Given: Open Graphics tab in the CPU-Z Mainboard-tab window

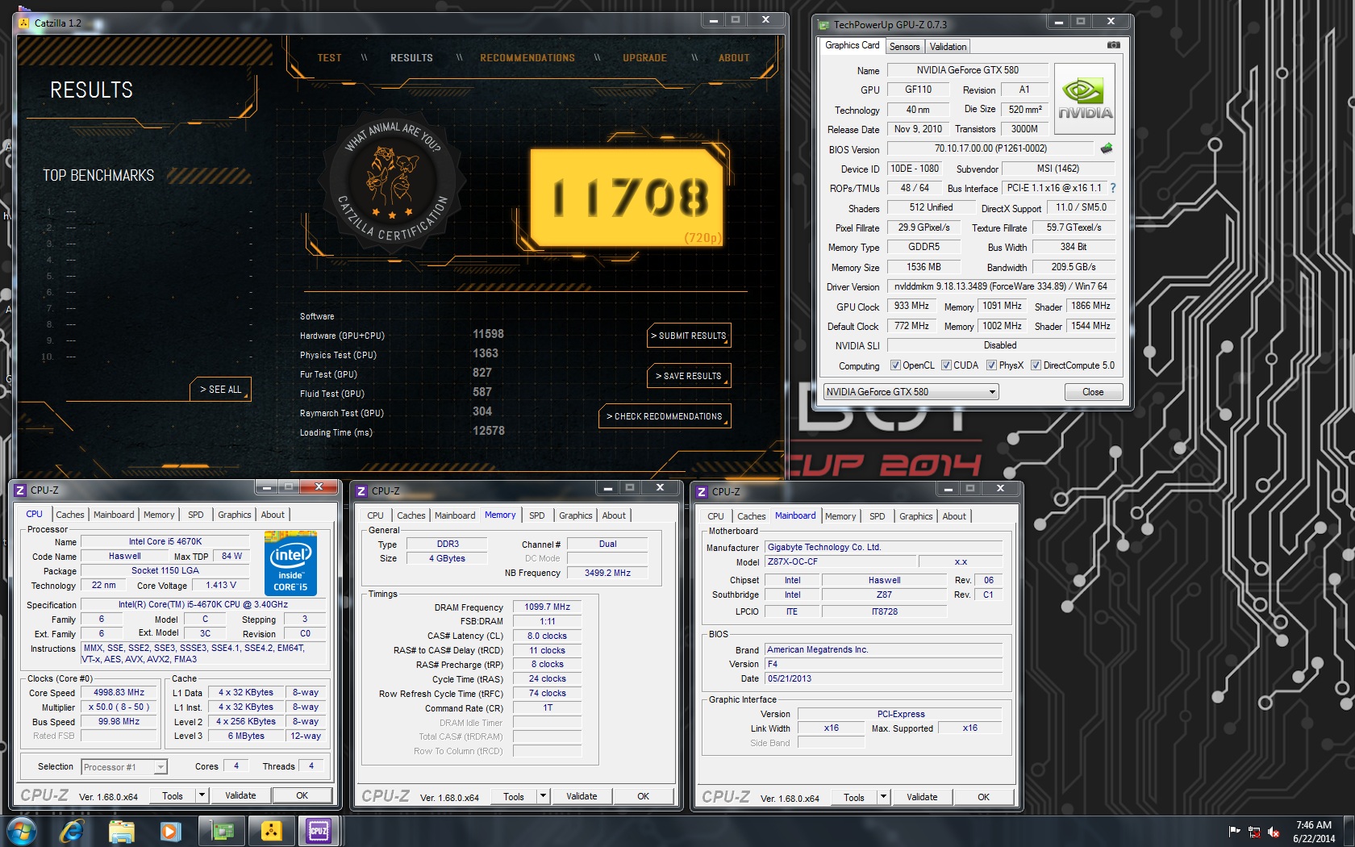Looking at the screenshot, I should [x=915, y=516].
